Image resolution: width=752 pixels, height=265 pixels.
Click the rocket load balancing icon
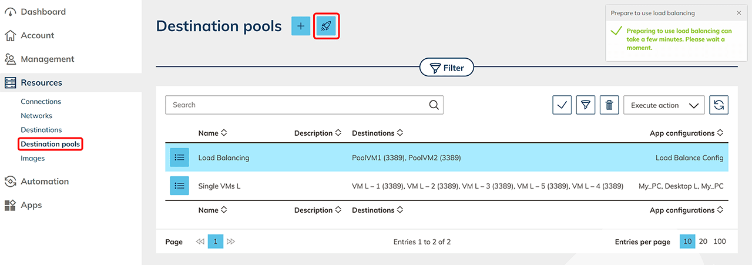(326, 26)
